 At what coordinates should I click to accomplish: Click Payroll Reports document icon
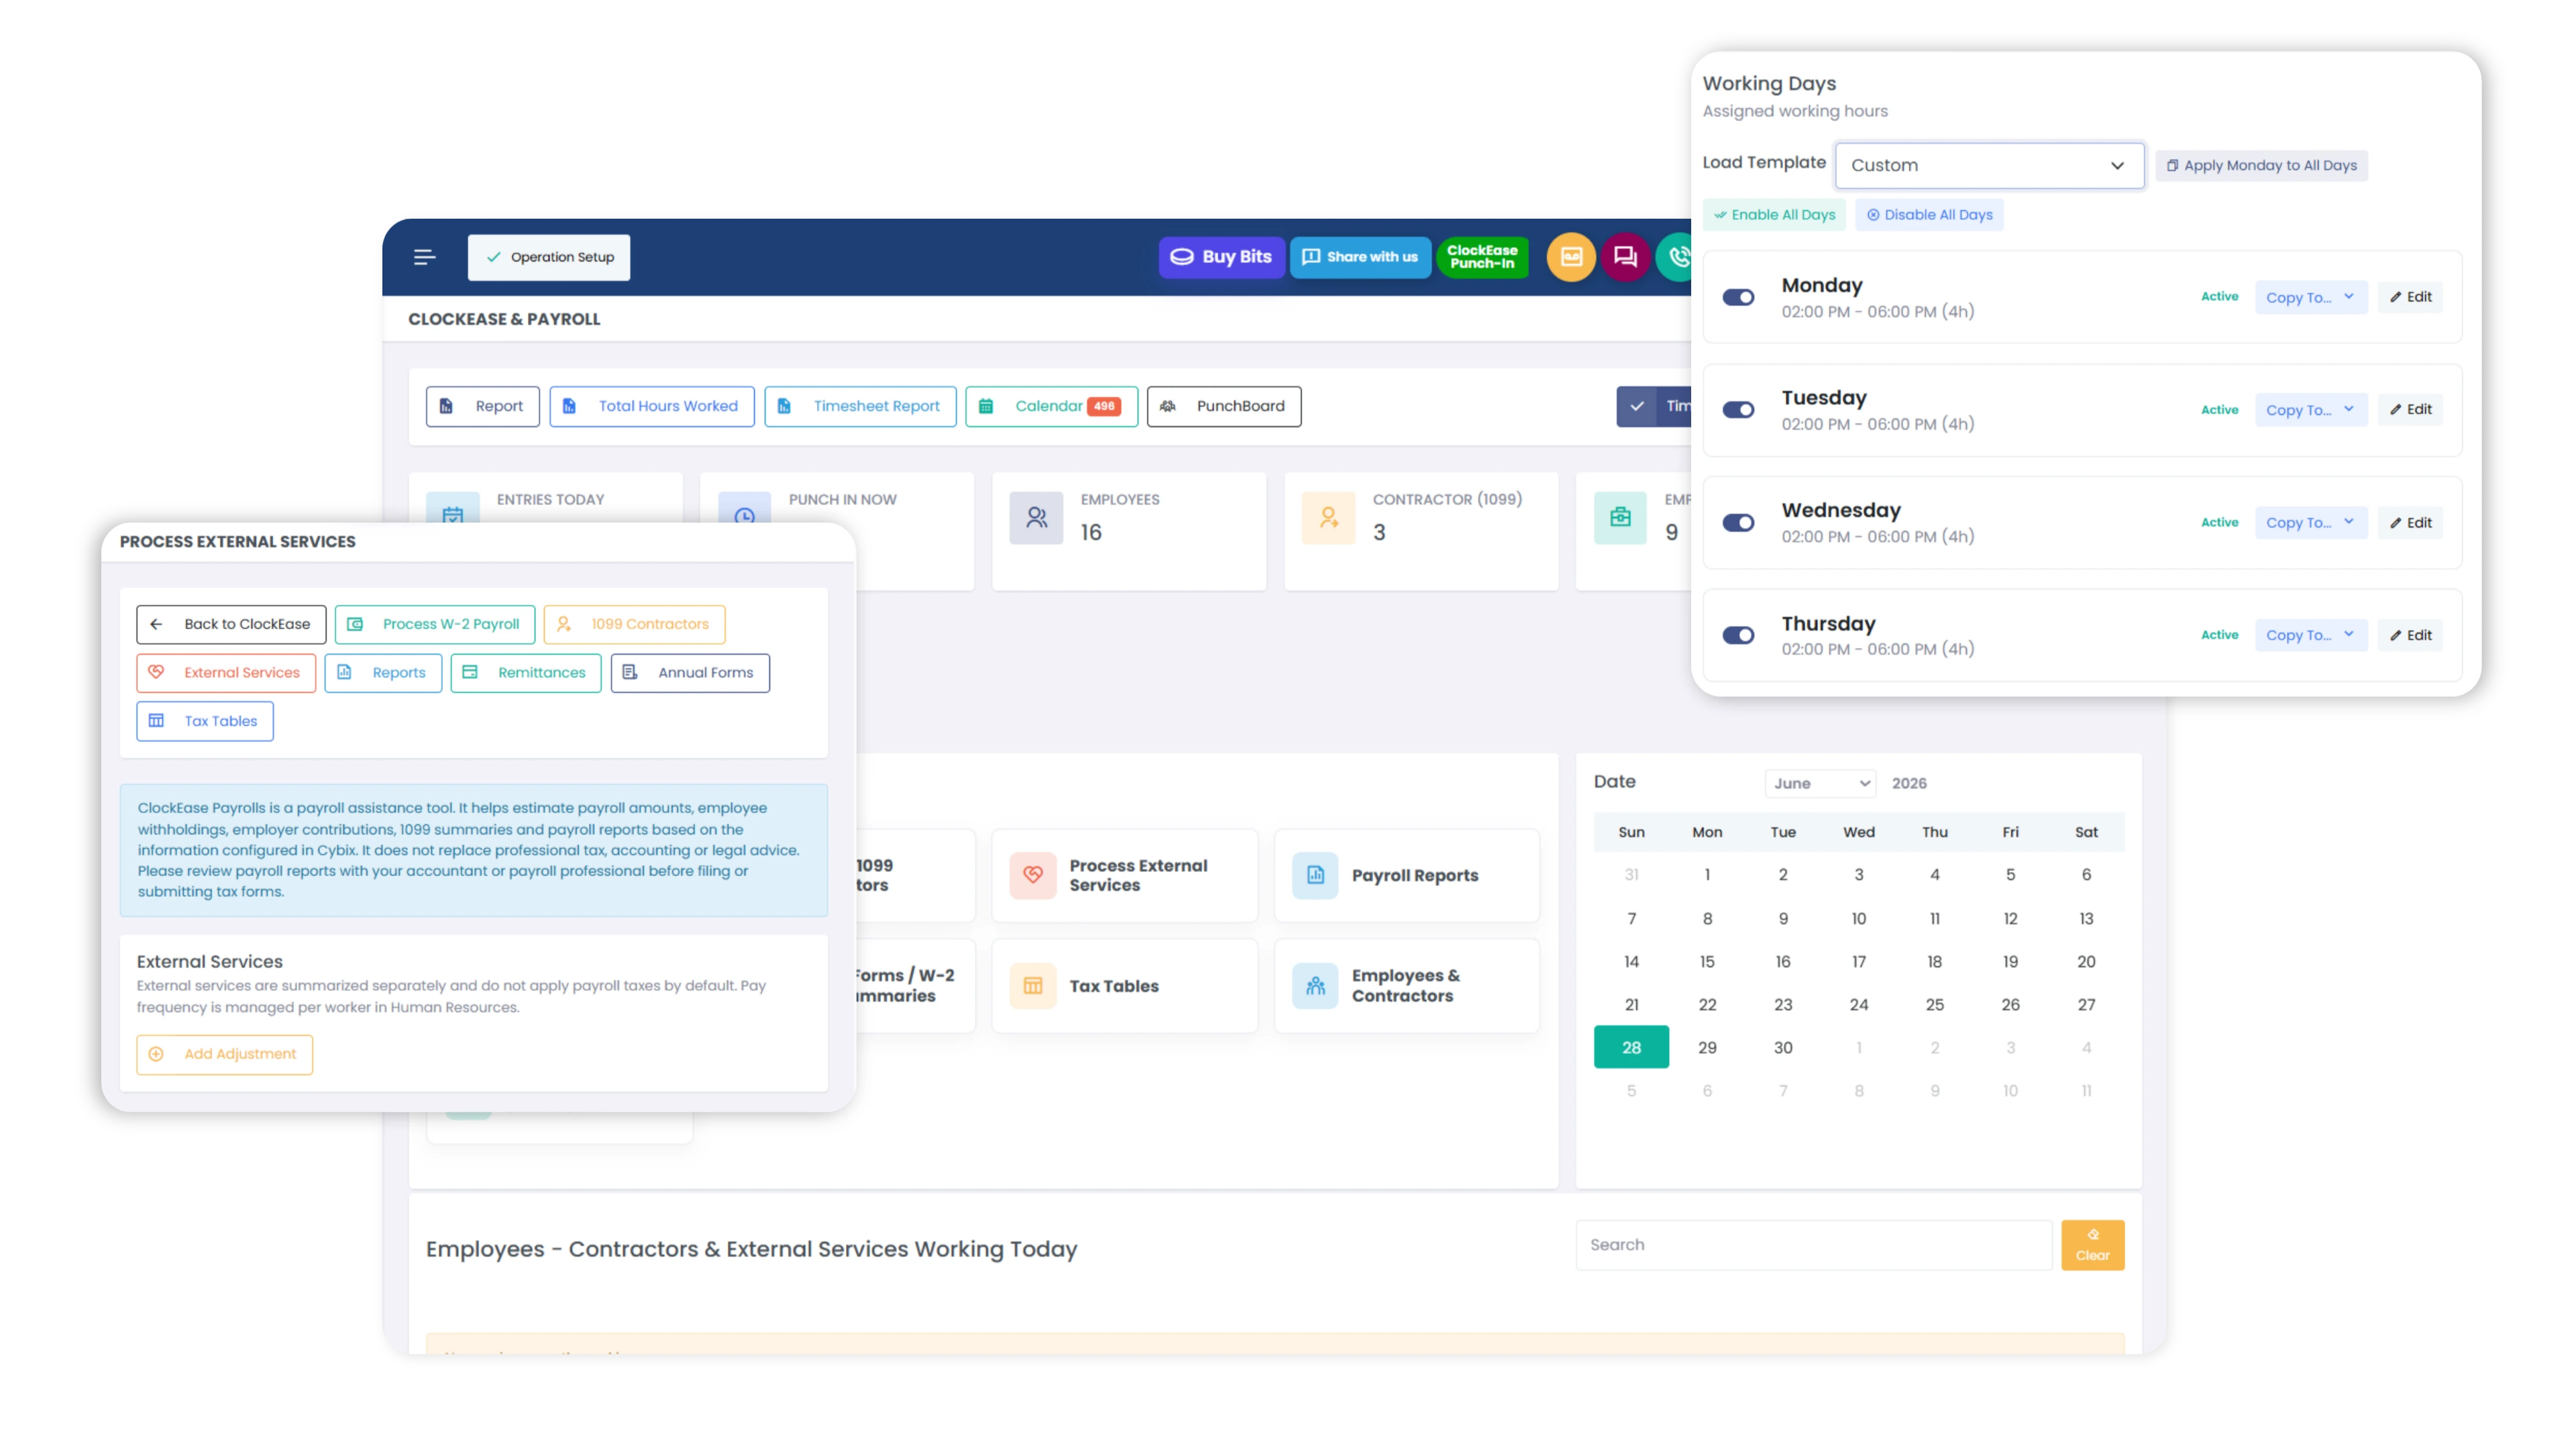click(1315, 875)
